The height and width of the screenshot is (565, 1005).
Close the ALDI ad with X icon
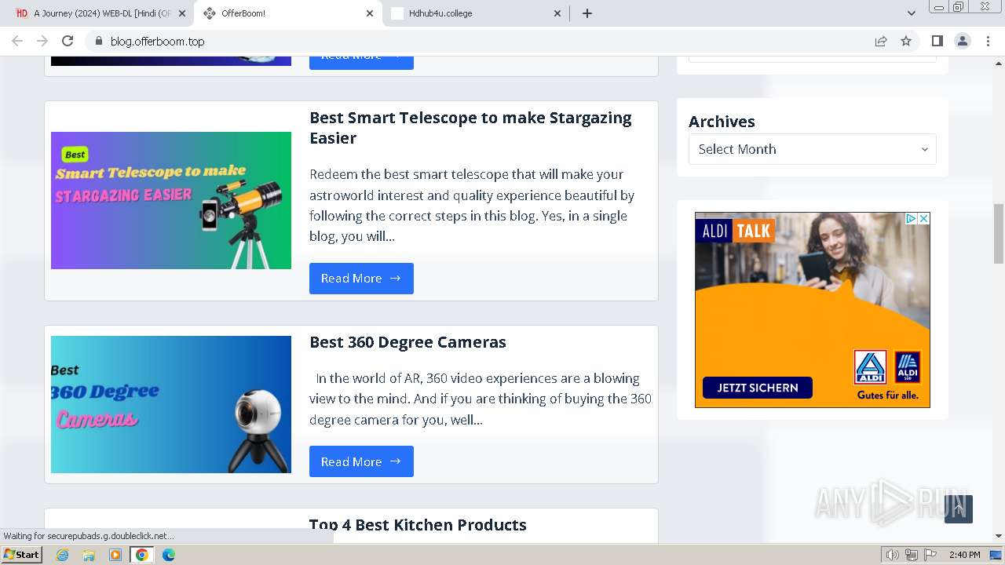point(924,219)
